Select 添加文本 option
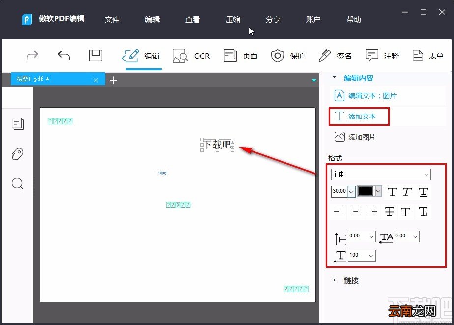The image size is (454, 325). [356, 117]
